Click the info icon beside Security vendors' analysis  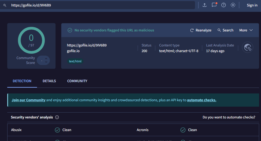(57, 117)
